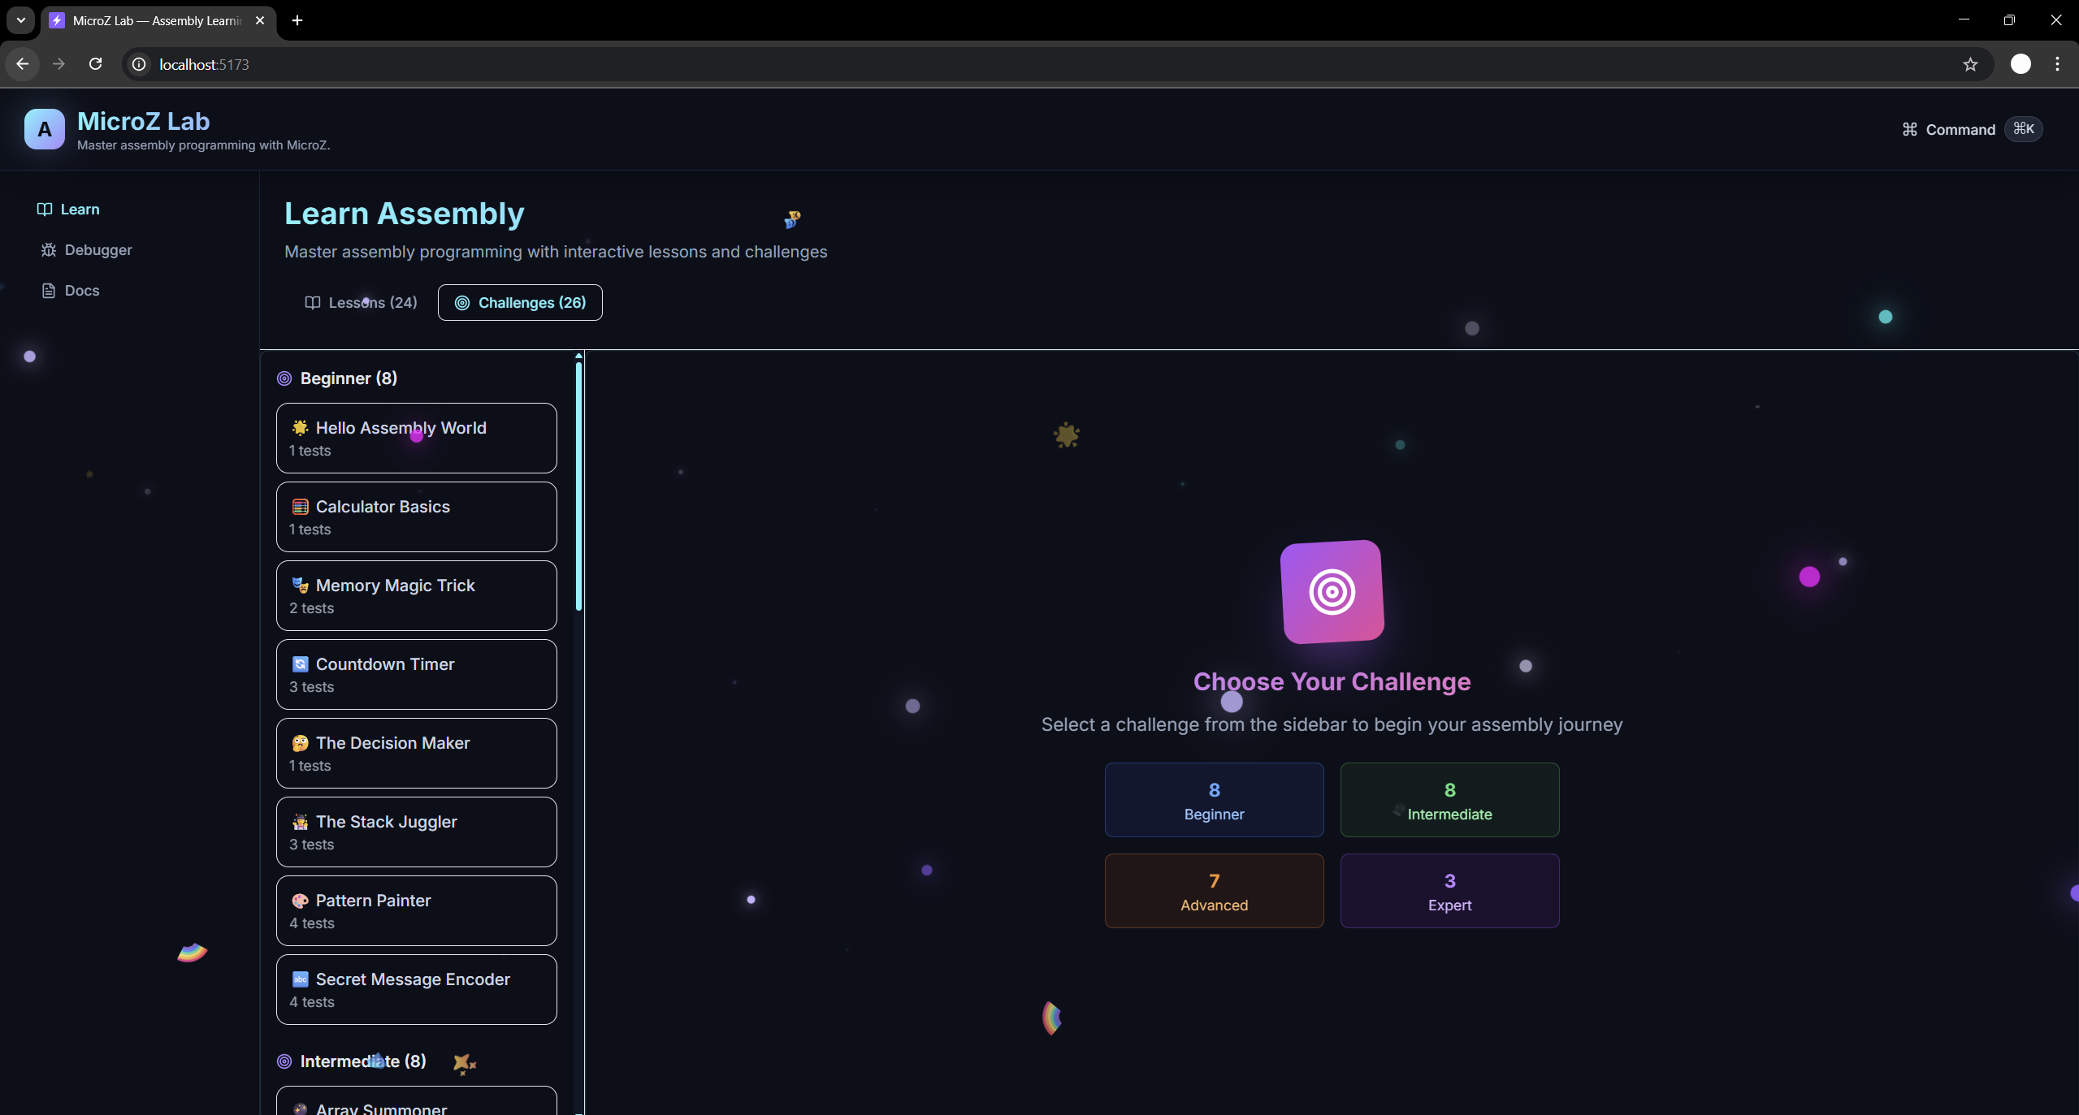
Task: Switch to the Lessons (24) tab
Action: [x=361, y=303]
